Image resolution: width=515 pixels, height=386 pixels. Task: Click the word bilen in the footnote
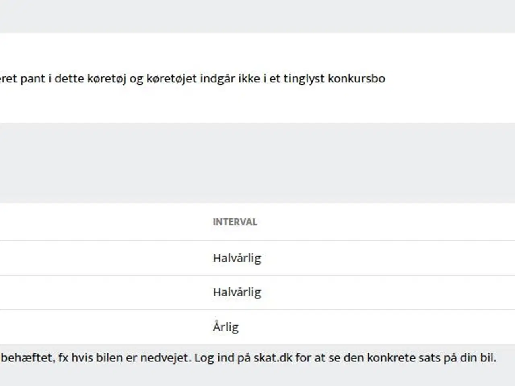point(104,357)
